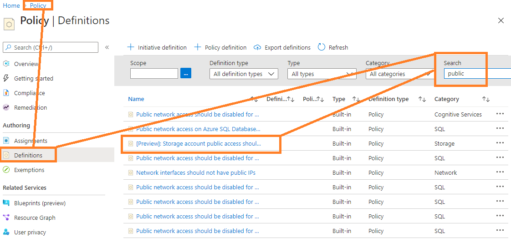
Task: Collapse the sidebar with double chevron
Action: coord(107,47)
